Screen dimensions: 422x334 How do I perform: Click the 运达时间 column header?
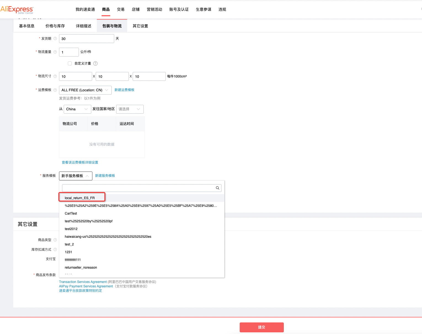[x=130, y=124]
